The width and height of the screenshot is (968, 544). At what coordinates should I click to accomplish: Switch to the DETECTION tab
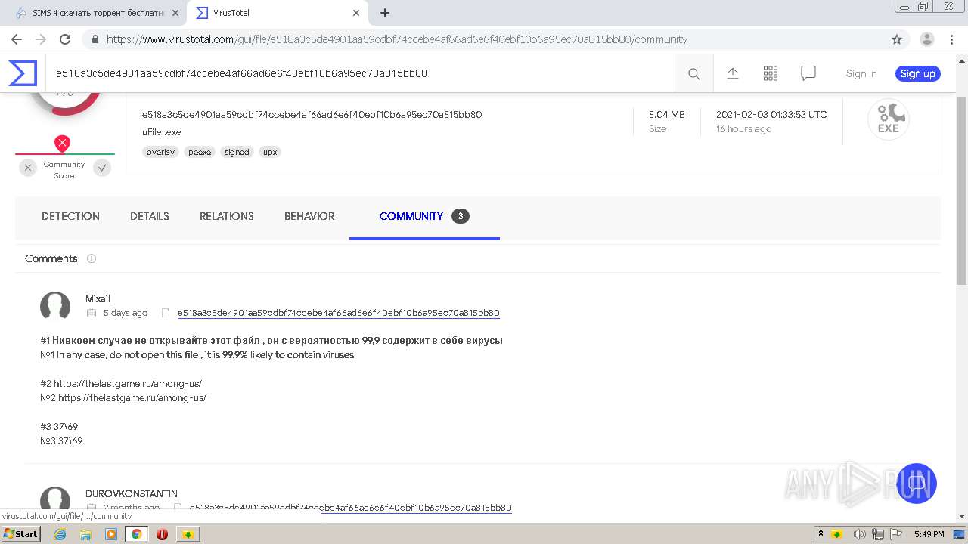point(70,216)
